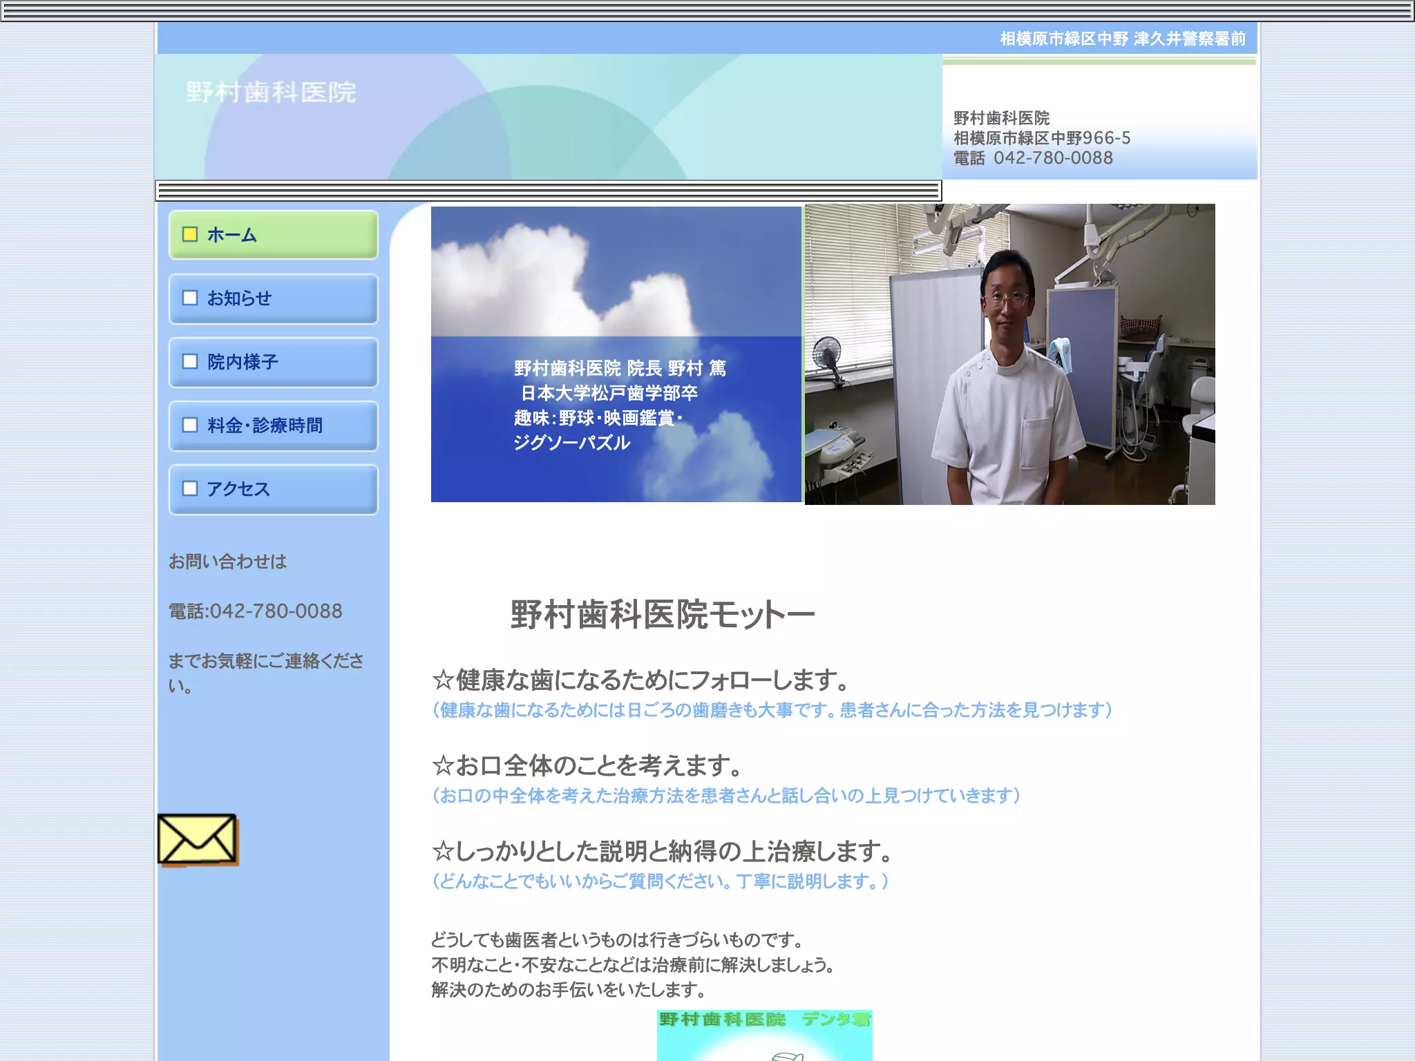
Task: Click the doctor's photo in the clinic
Action: coord(1009,354)
